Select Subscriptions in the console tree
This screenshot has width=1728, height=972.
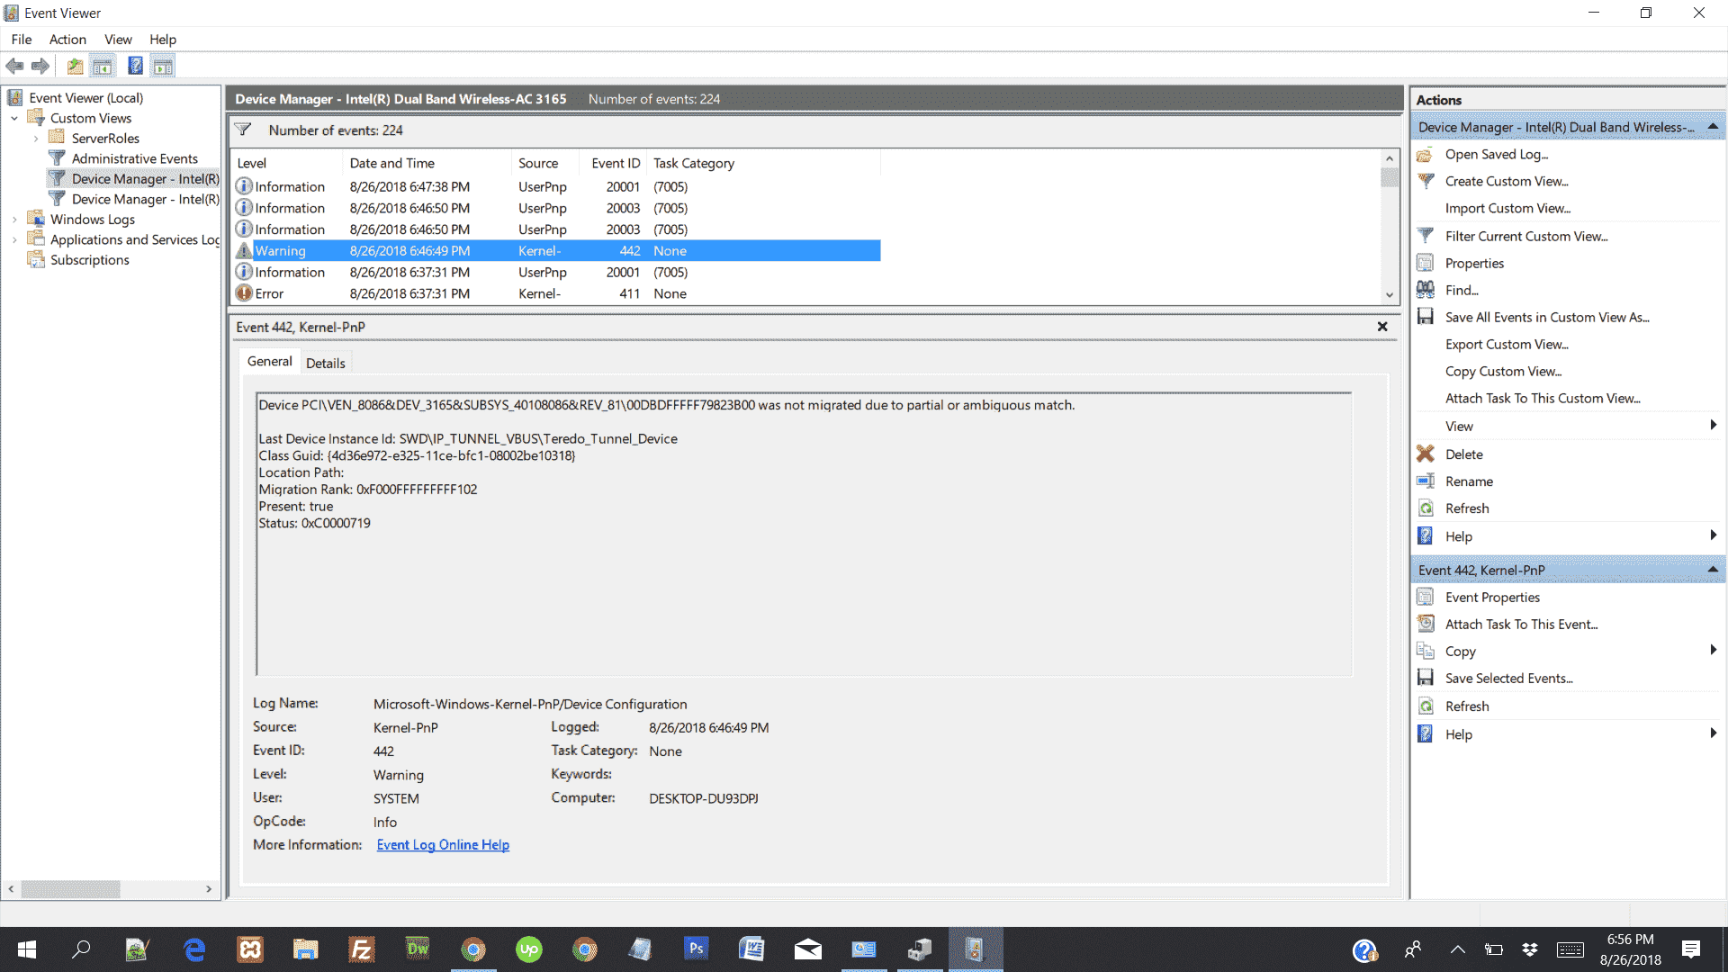click(90, 260)
